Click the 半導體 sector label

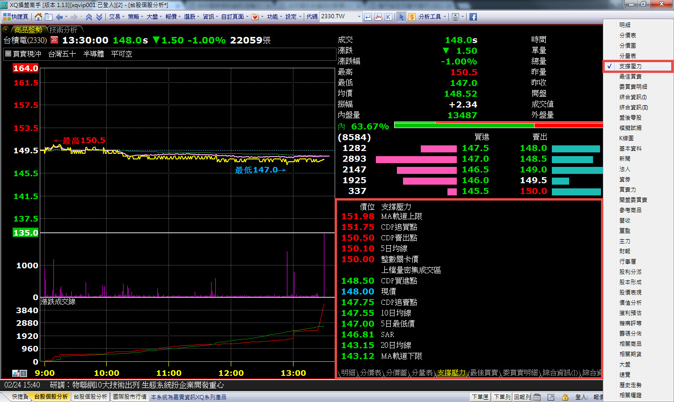point(94,54)
